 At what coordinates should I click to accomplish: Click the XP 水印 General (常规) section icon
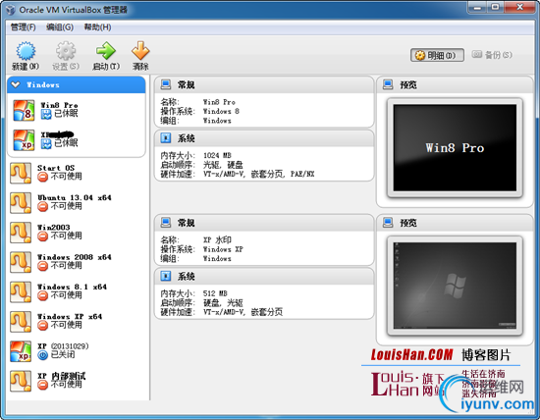(x=166, y=223)
